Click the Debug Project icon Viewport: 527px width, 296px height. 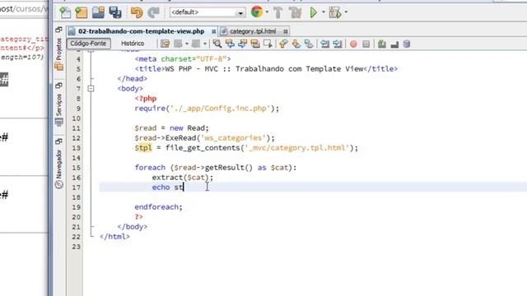click(x=335, y=13)
